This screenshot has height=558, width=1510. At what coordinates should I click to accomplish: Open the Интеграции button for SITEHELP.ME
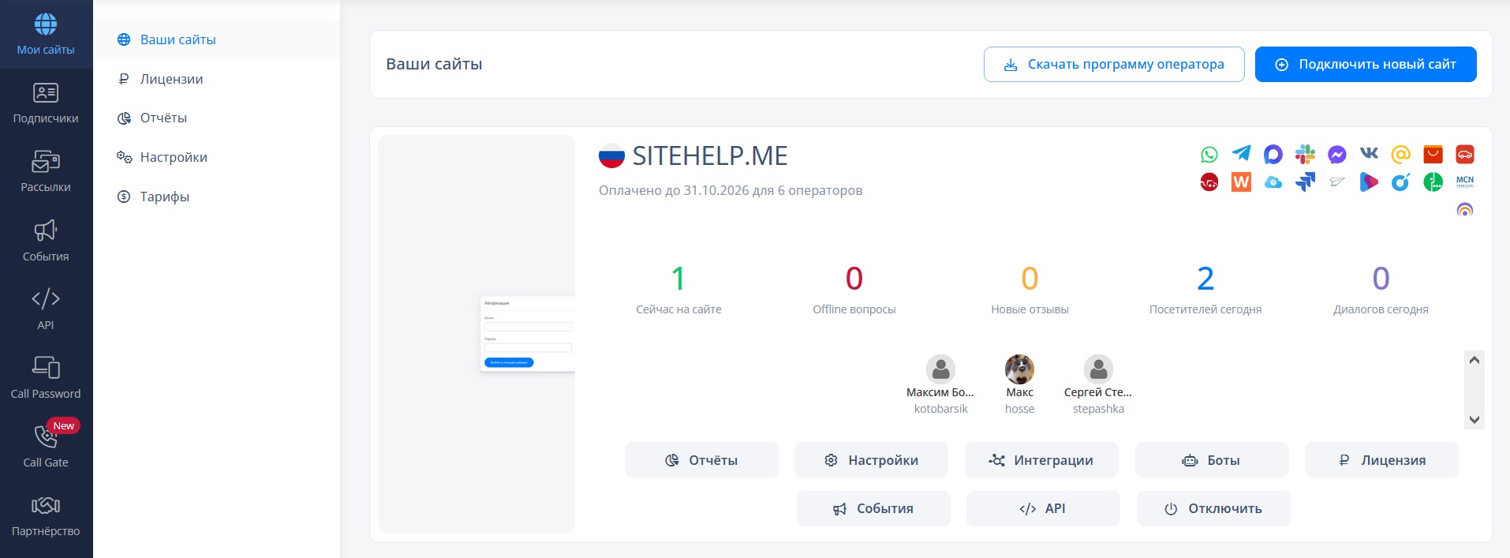point(1041,460)
